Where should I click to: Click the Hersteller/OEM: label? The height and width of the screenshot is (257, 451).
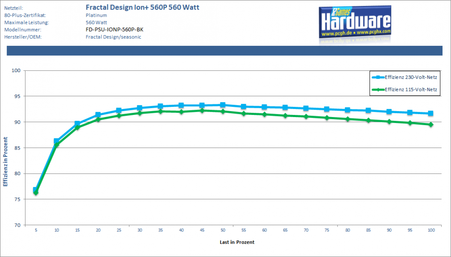(x=23, y=37)
